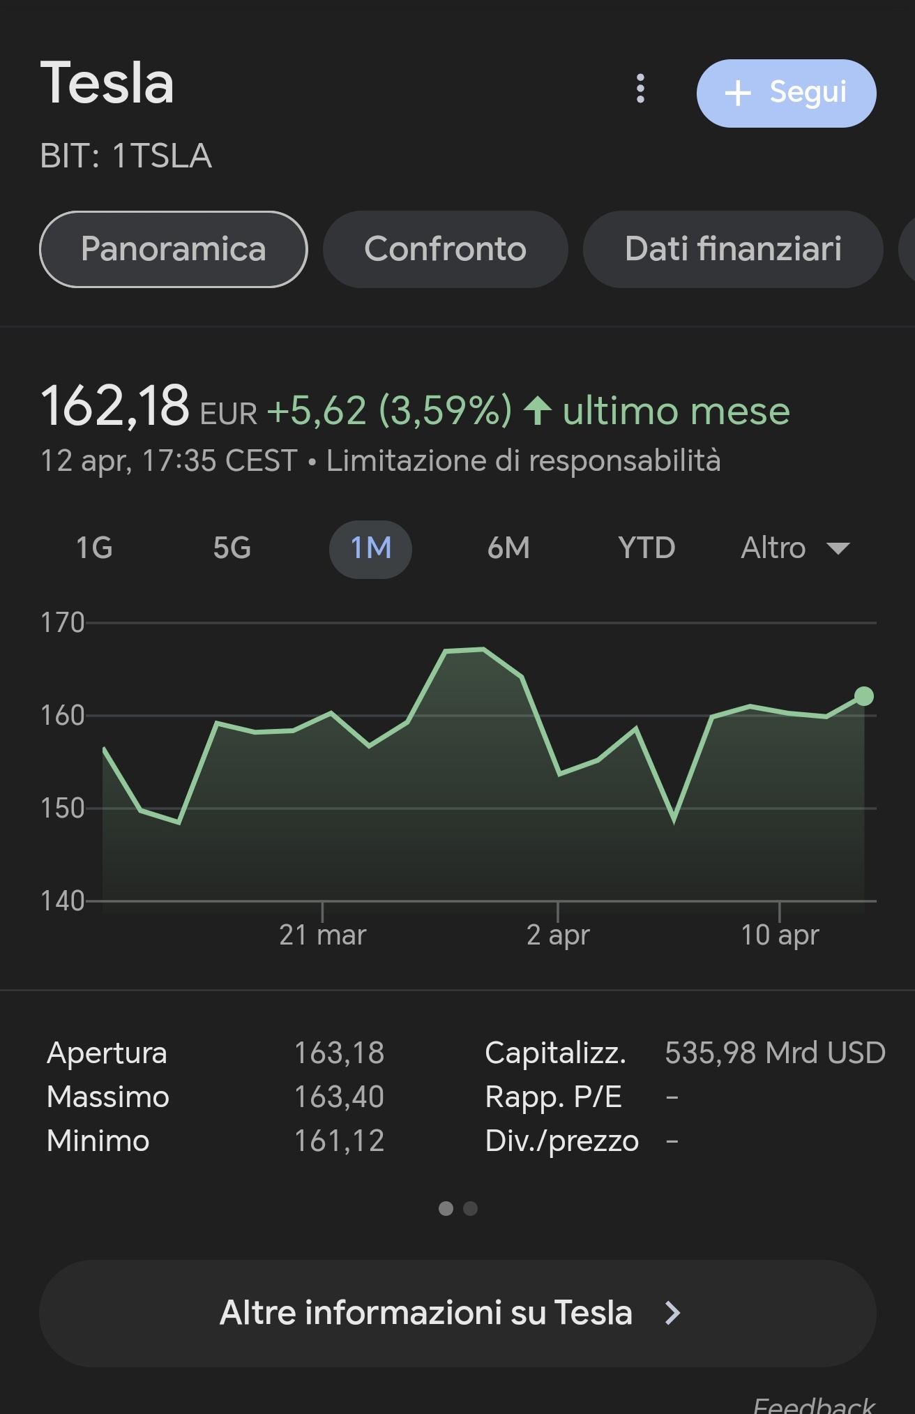Select the 5G time range

pyautogui.click(x=232, y=548)
